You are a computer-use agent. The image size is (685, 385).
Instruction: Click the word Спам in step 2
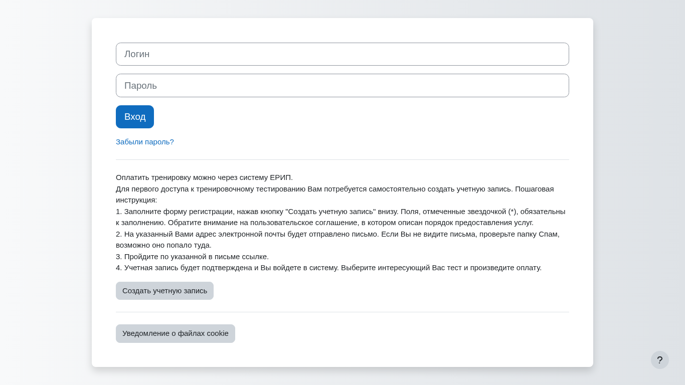click(549, 234)
